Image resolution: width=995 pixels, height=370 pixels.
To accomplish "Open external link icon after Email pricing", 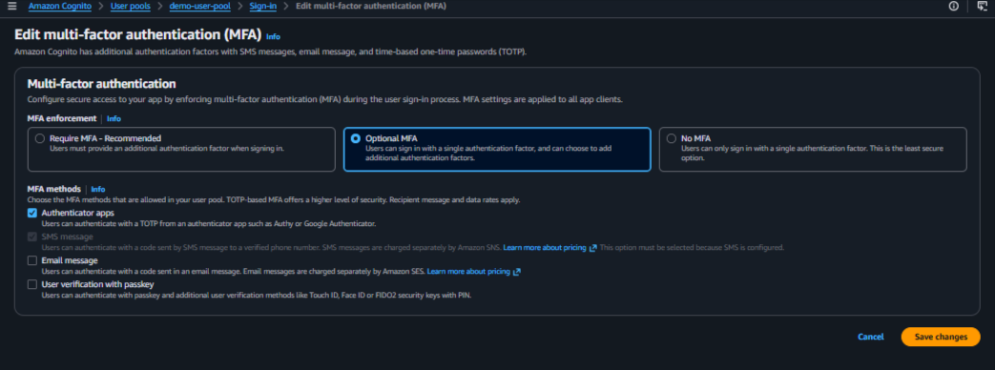I will (516, 272).
